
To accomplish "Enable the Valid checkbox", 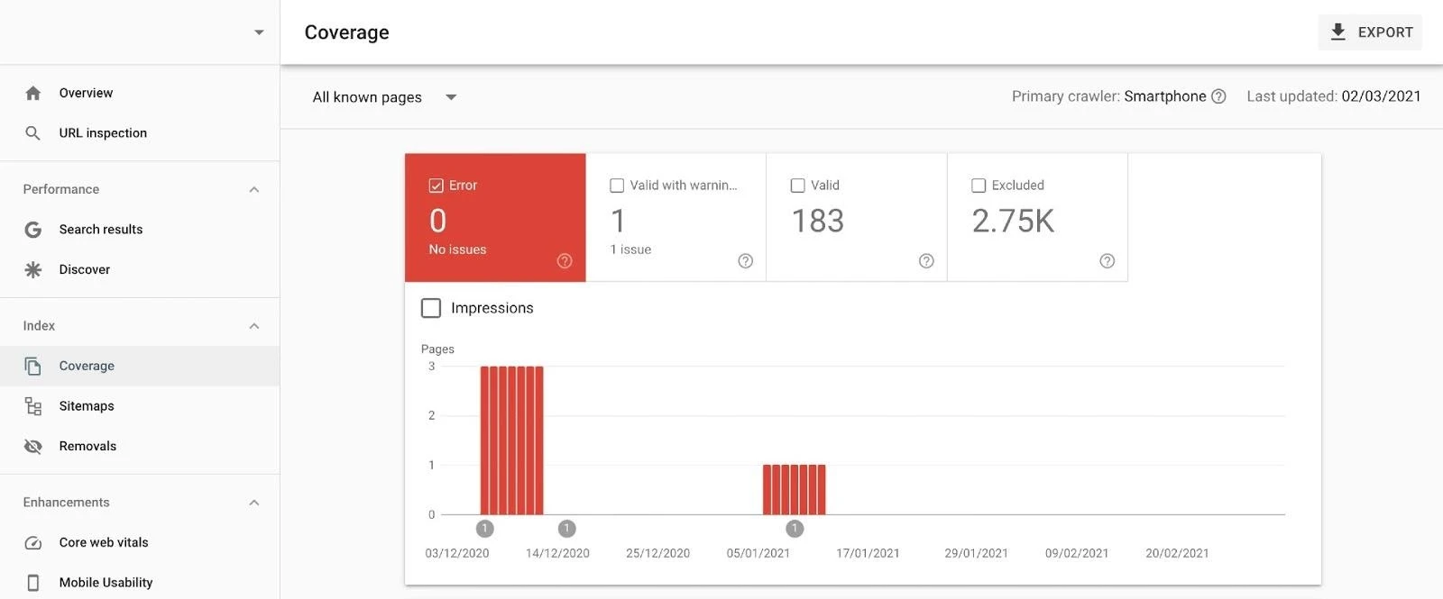I will (797, 186).
